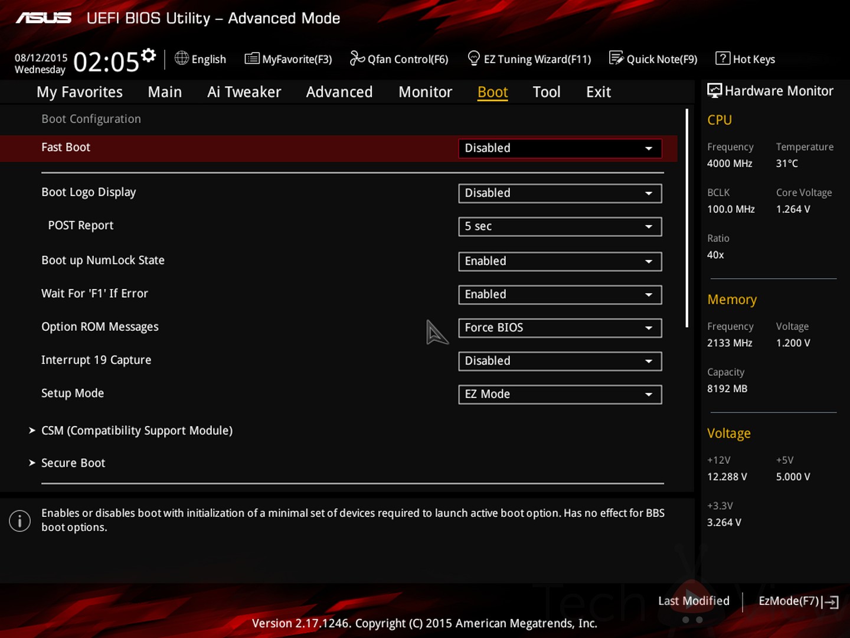
Task: Click the English language button
Action: tap(208, 59)
